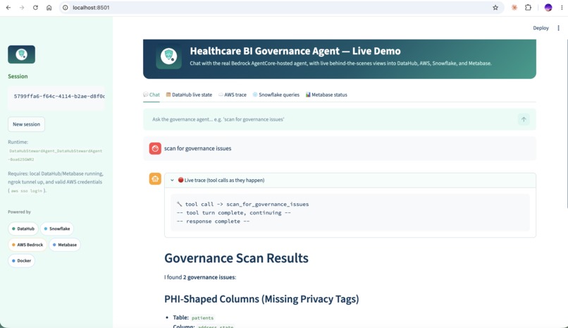
Task: Click the 'scan for governance issues' message
Action: click(x=197, y=148)
